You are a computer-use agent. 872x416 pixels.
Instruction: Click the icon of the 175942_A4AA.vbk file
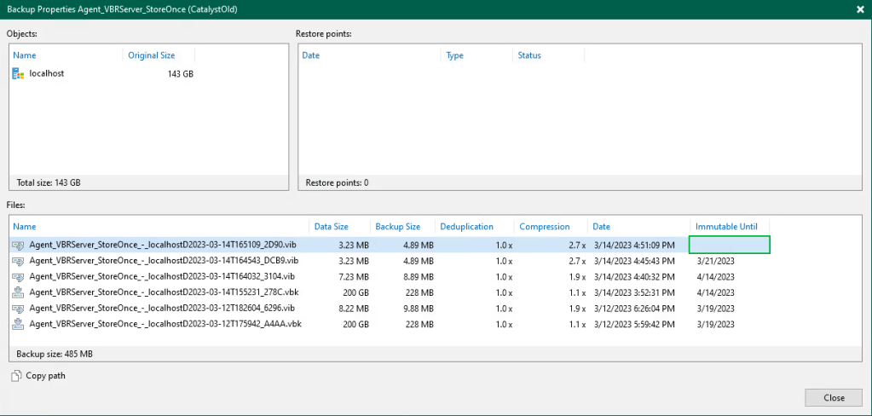click(18, 324)
